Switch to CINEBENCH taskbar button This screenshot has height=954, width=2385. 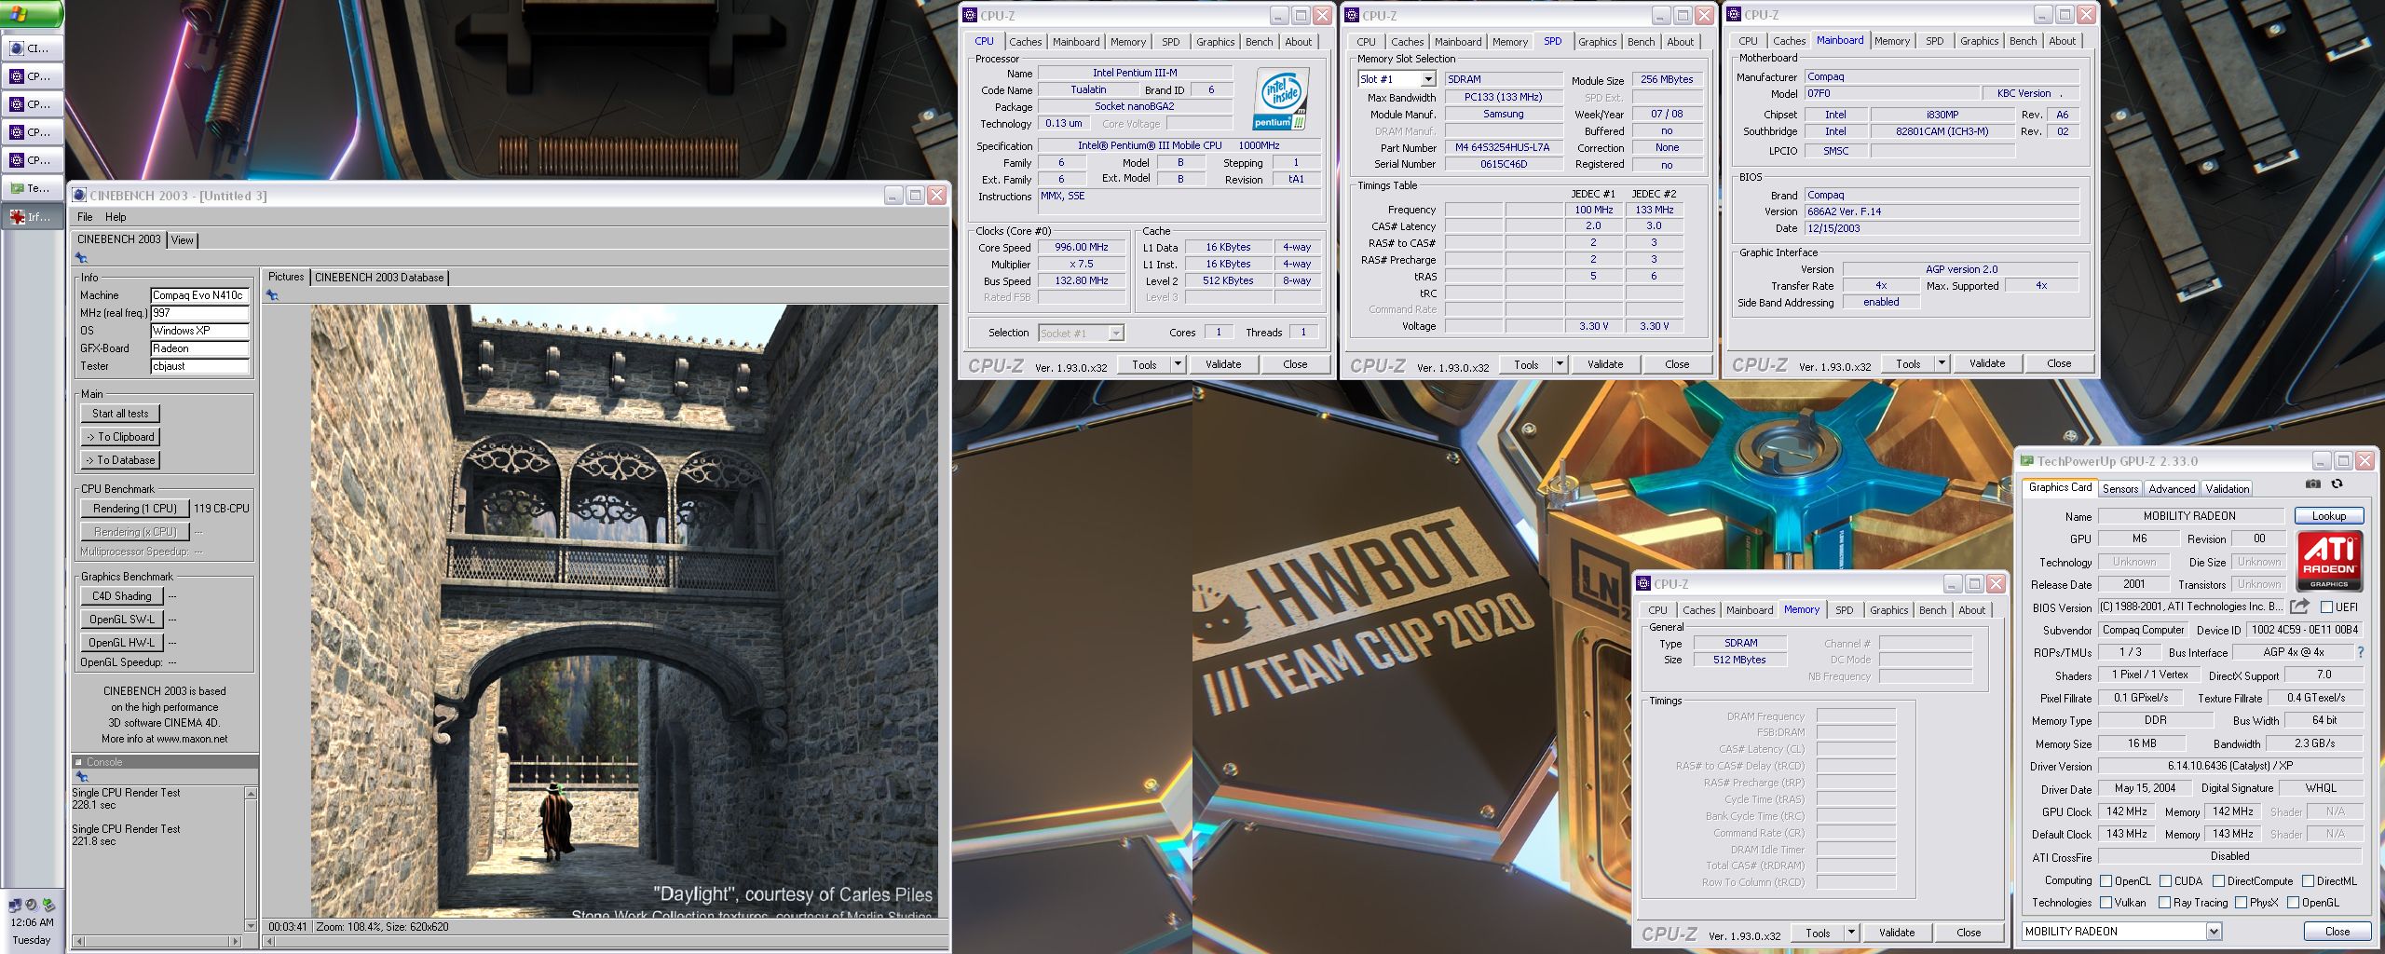[x=33, y=48]
